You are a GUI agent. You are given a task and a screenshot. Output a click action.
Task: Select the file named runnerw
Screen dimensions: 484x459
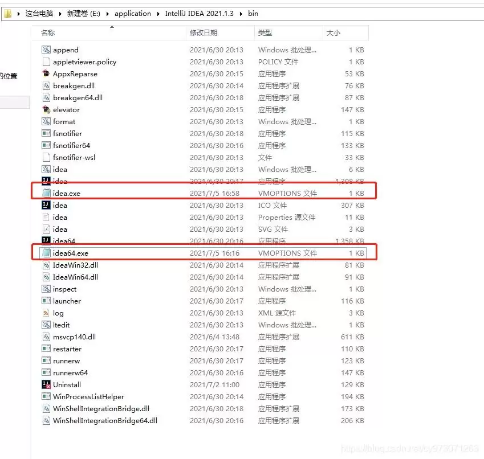coord(66,360)
